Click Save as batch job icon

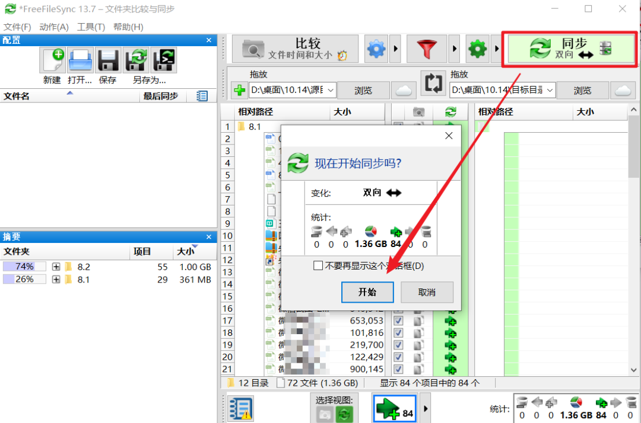pos(164,60)
